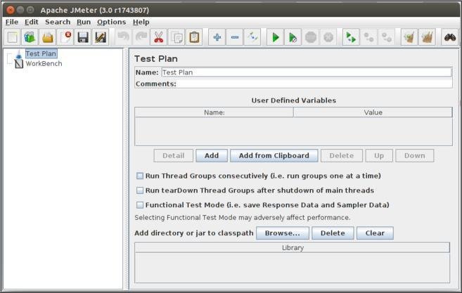Click the classpath Delete button
This screenshot has width=462, height=293.
tap(333, 233)
